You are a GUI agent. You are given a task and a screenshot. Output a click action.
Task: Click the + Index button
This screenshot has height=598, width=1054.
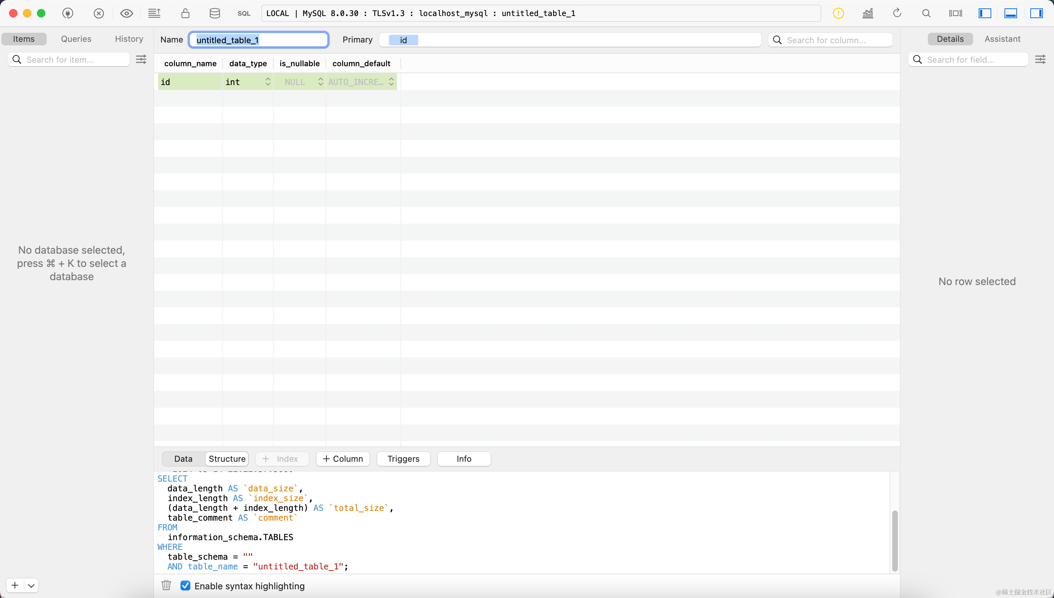(282, 459)
